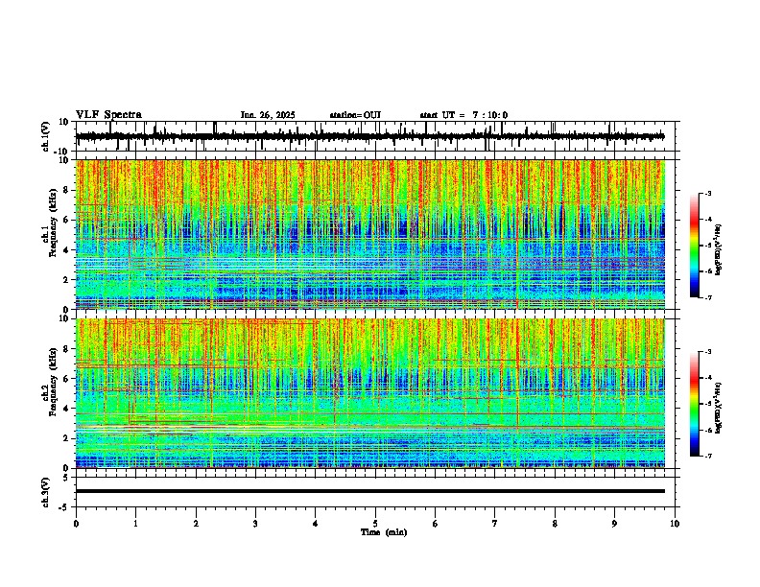The height and width of the screenshot is (587, 760).
Task: Click the "-7" tick on ch.2 colorbar
Action: 707,457
